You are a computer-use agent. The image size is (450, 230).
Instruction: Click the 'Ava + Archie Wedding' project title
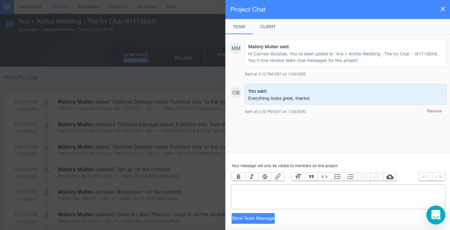click(x=87, y=21)
